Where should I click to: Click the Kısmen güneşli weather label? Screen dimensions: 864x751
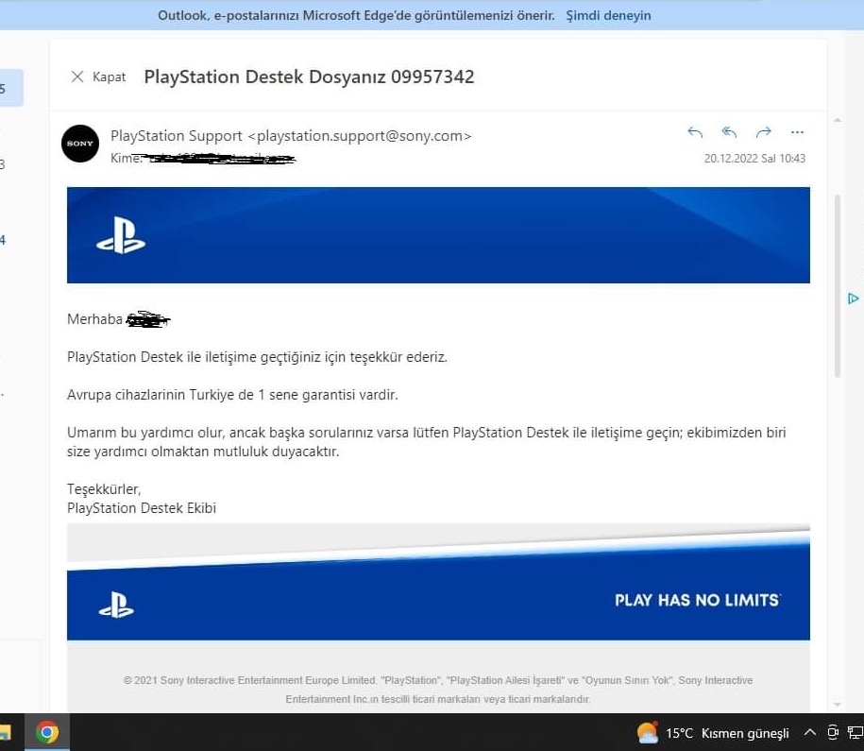click(745, 733)
